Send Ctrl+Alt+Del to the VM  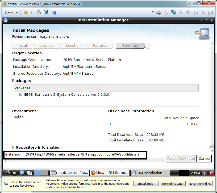click(38, 12)
